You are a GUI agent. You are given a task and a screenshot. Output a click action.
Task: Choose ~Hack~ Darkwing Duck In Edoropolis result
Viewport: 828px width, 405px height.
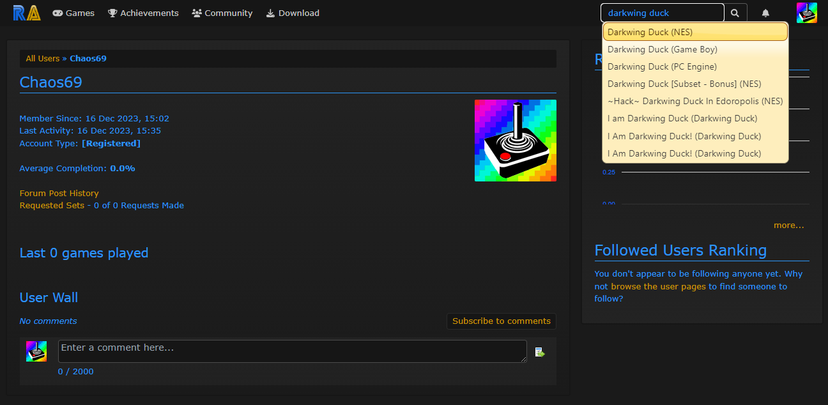click(x=695, y=101)
